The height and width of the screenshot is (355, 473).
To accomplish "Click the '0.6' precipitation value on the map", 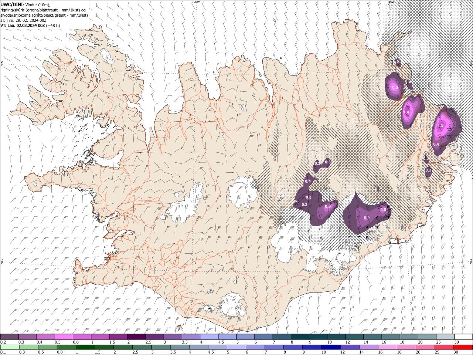I will point(395,87).
